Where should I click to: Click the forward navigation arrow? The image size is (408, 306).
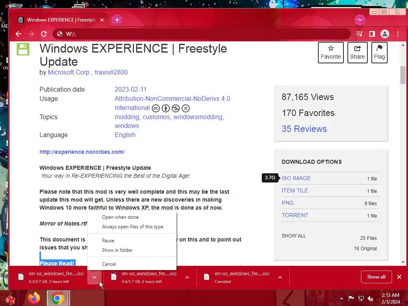(x=31, y=34)
